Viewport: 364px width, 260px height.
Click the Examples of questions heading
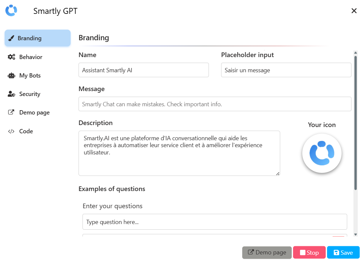[112, 189]
